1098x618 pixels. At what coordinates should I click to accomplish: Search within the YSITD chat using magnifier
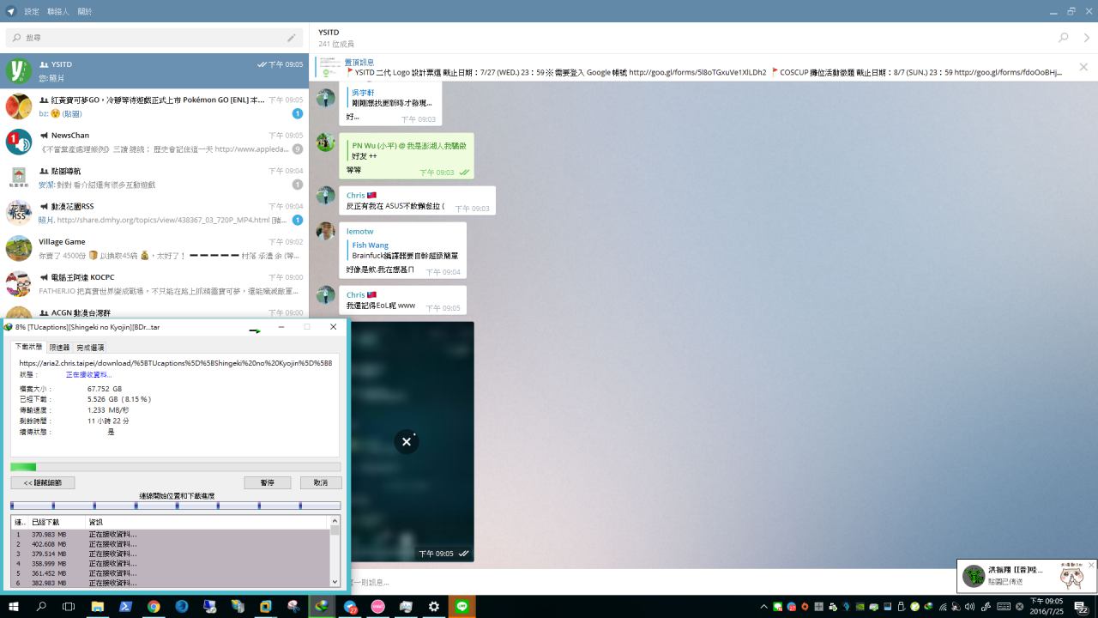(1064, 38)
